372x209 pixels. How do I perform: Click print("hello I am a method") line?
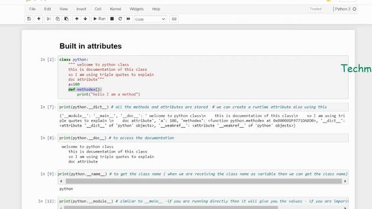click(109, 94)
